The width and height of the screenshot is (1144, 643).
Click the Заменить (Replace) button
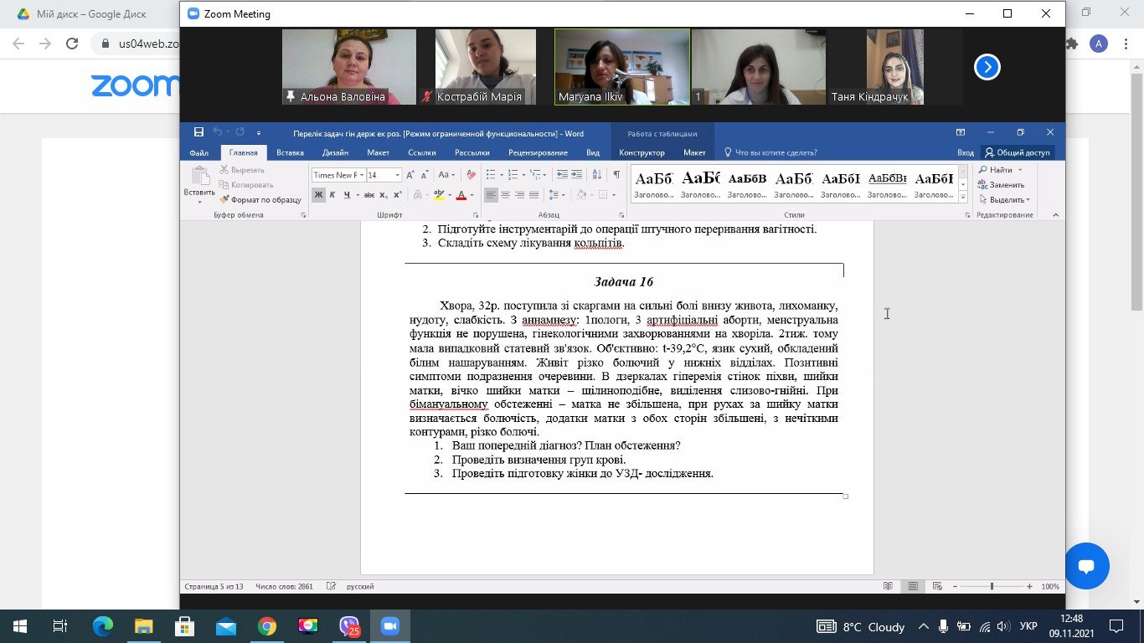(1002, 185)
